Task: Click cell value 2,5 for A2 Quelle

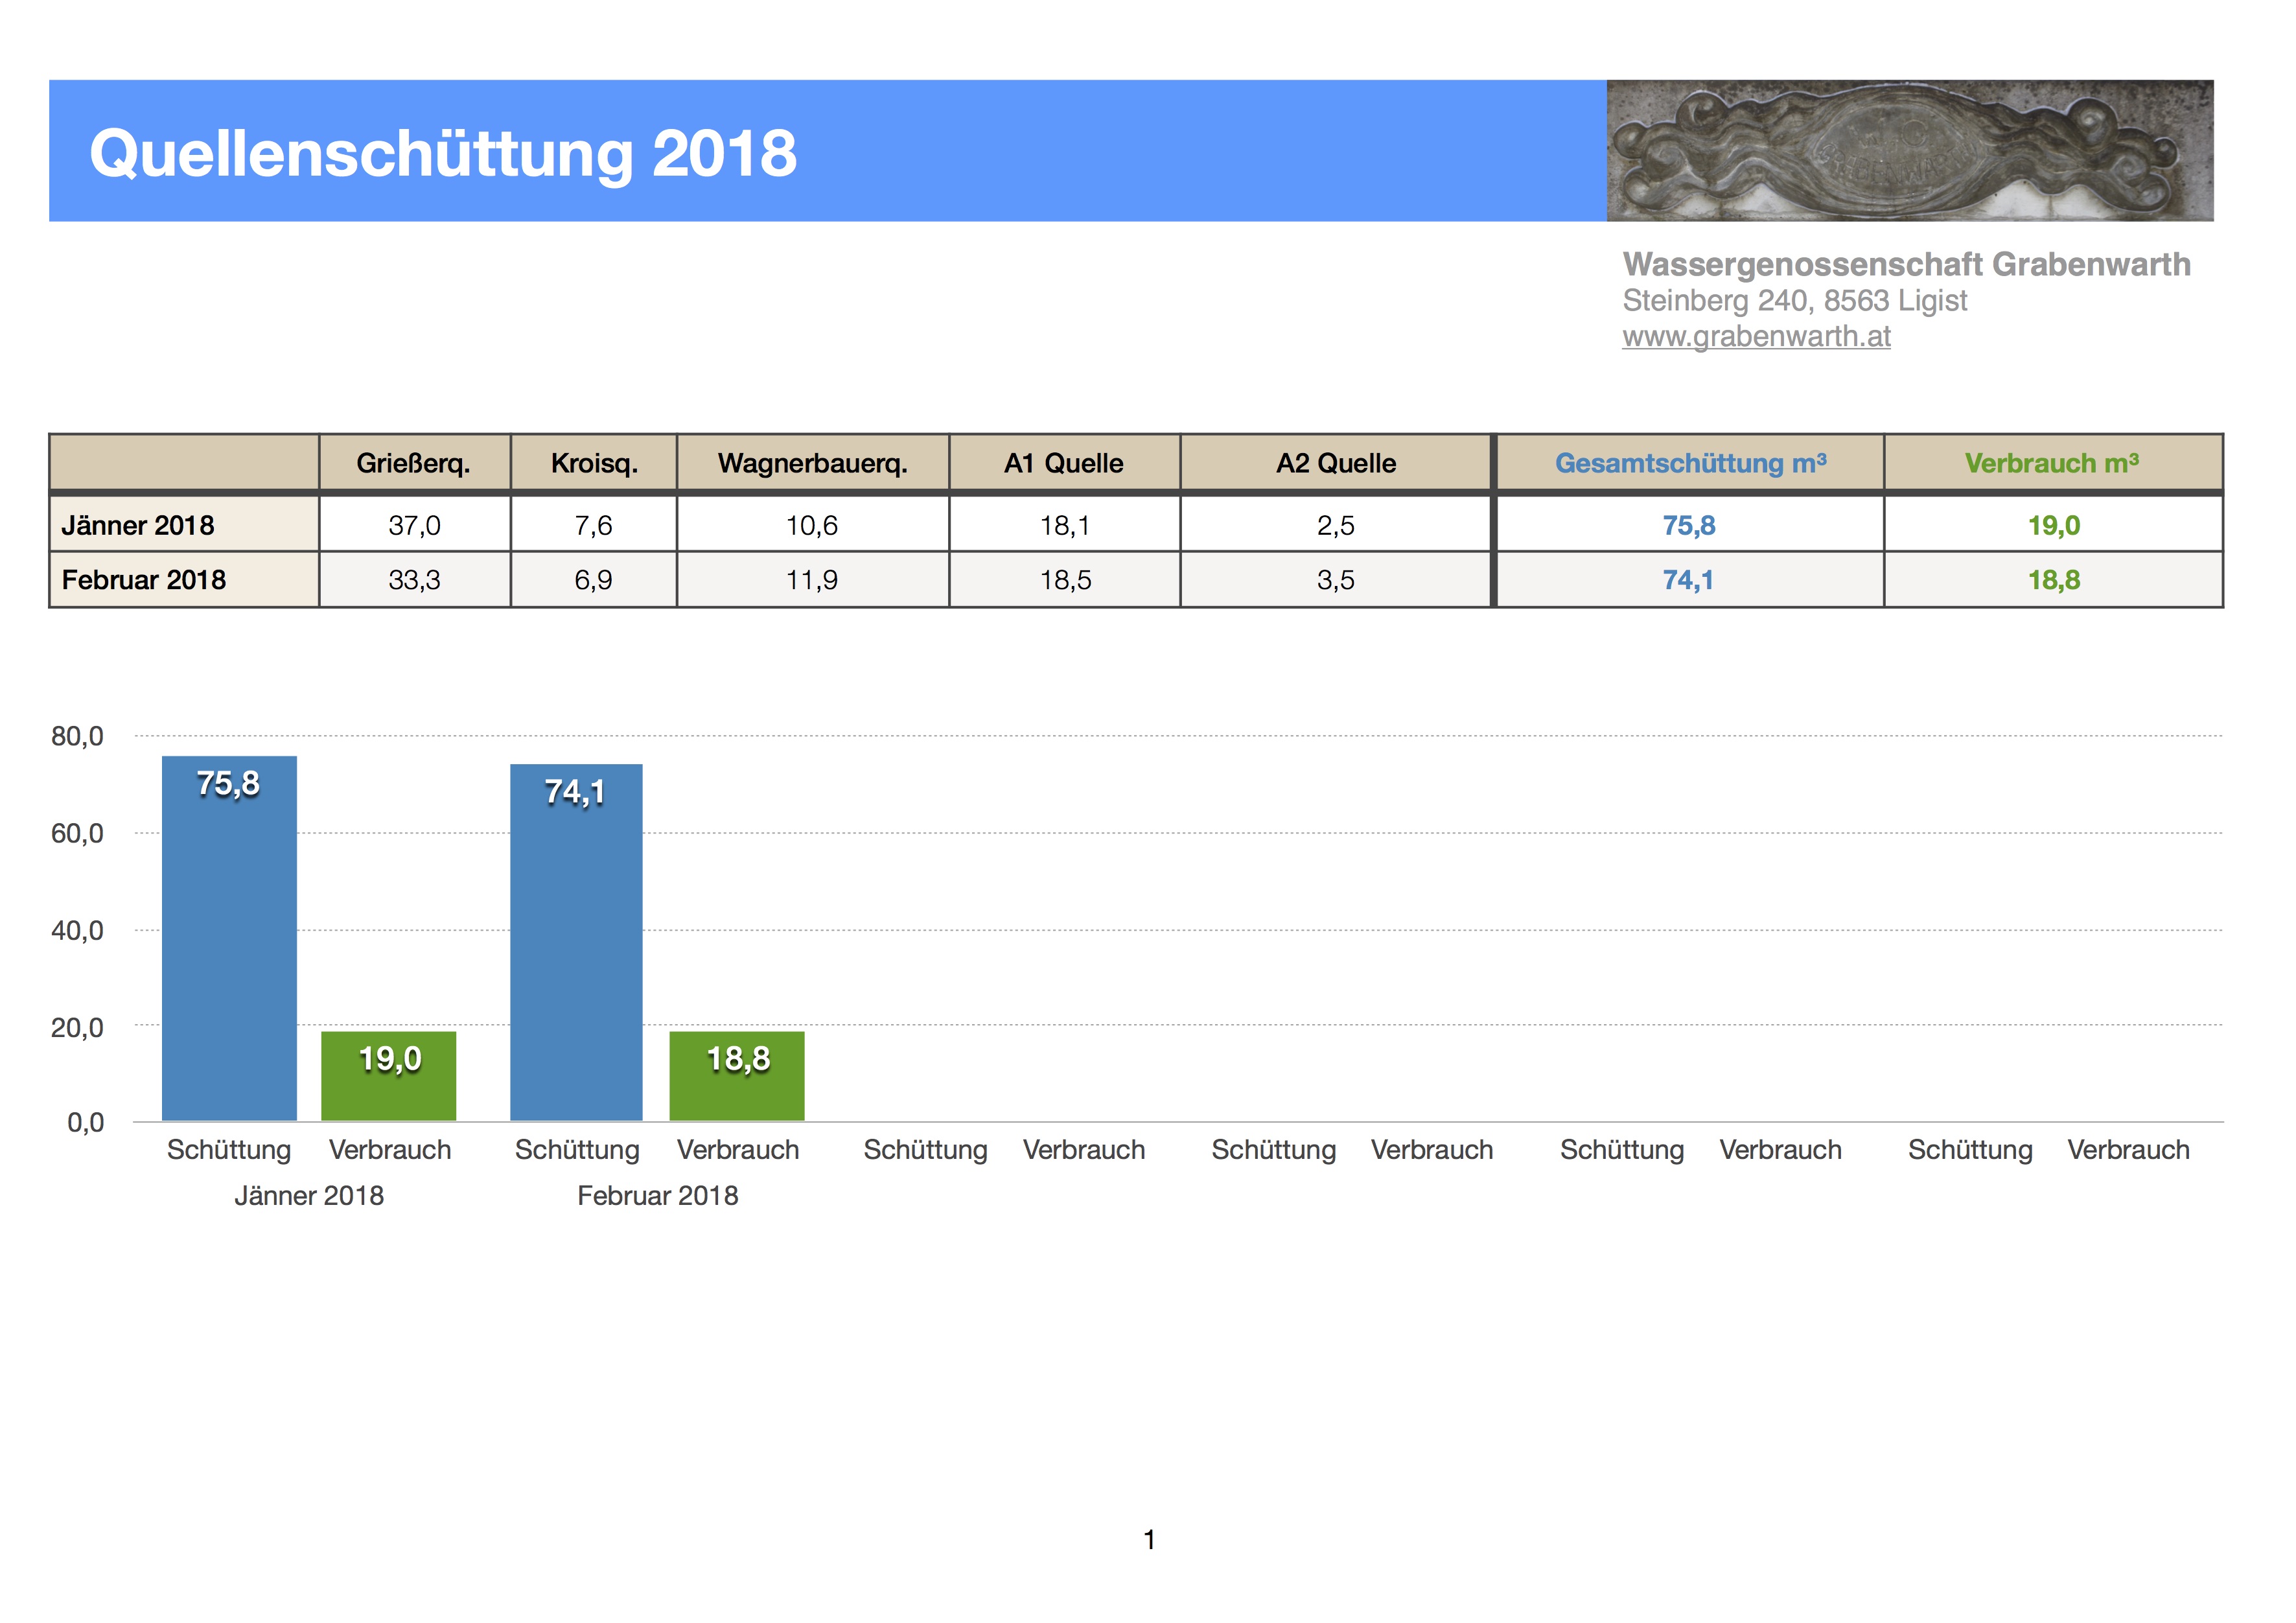Action: pyautogui.click(x=1335, y=525)
